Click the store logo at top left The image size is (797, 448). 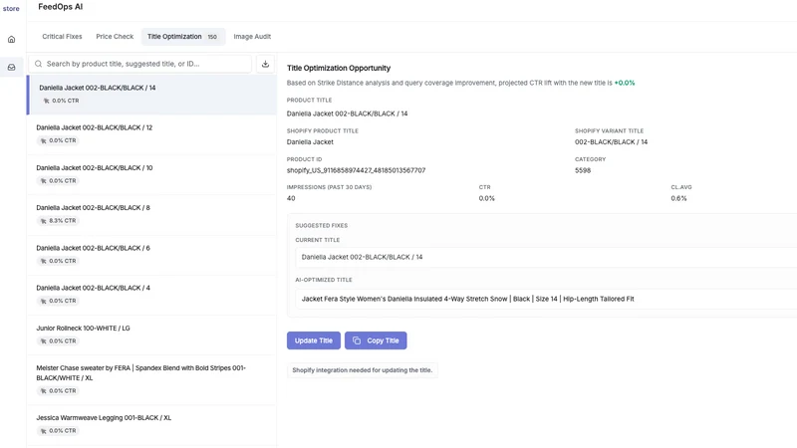pos(11,8)
